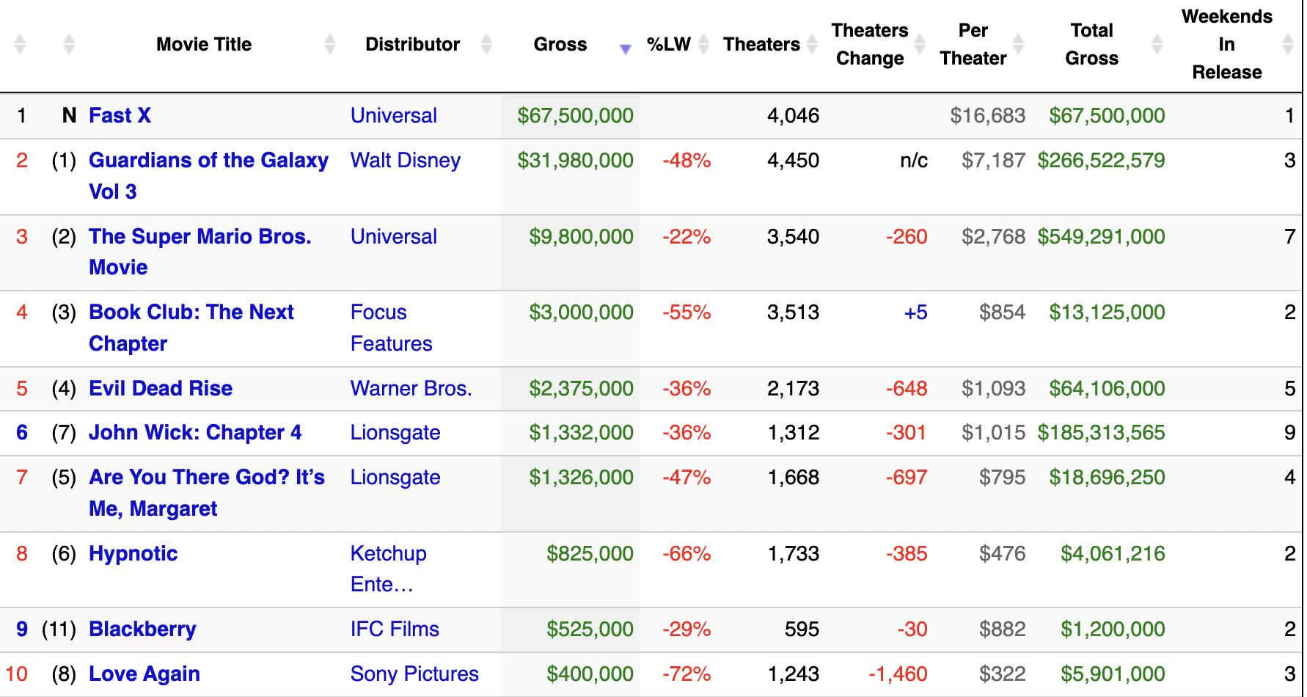The height and width of the screenshot is (697, 1307).
Task: Click Blackberry total gross $1,200,000
Action: click(1113, 630)
